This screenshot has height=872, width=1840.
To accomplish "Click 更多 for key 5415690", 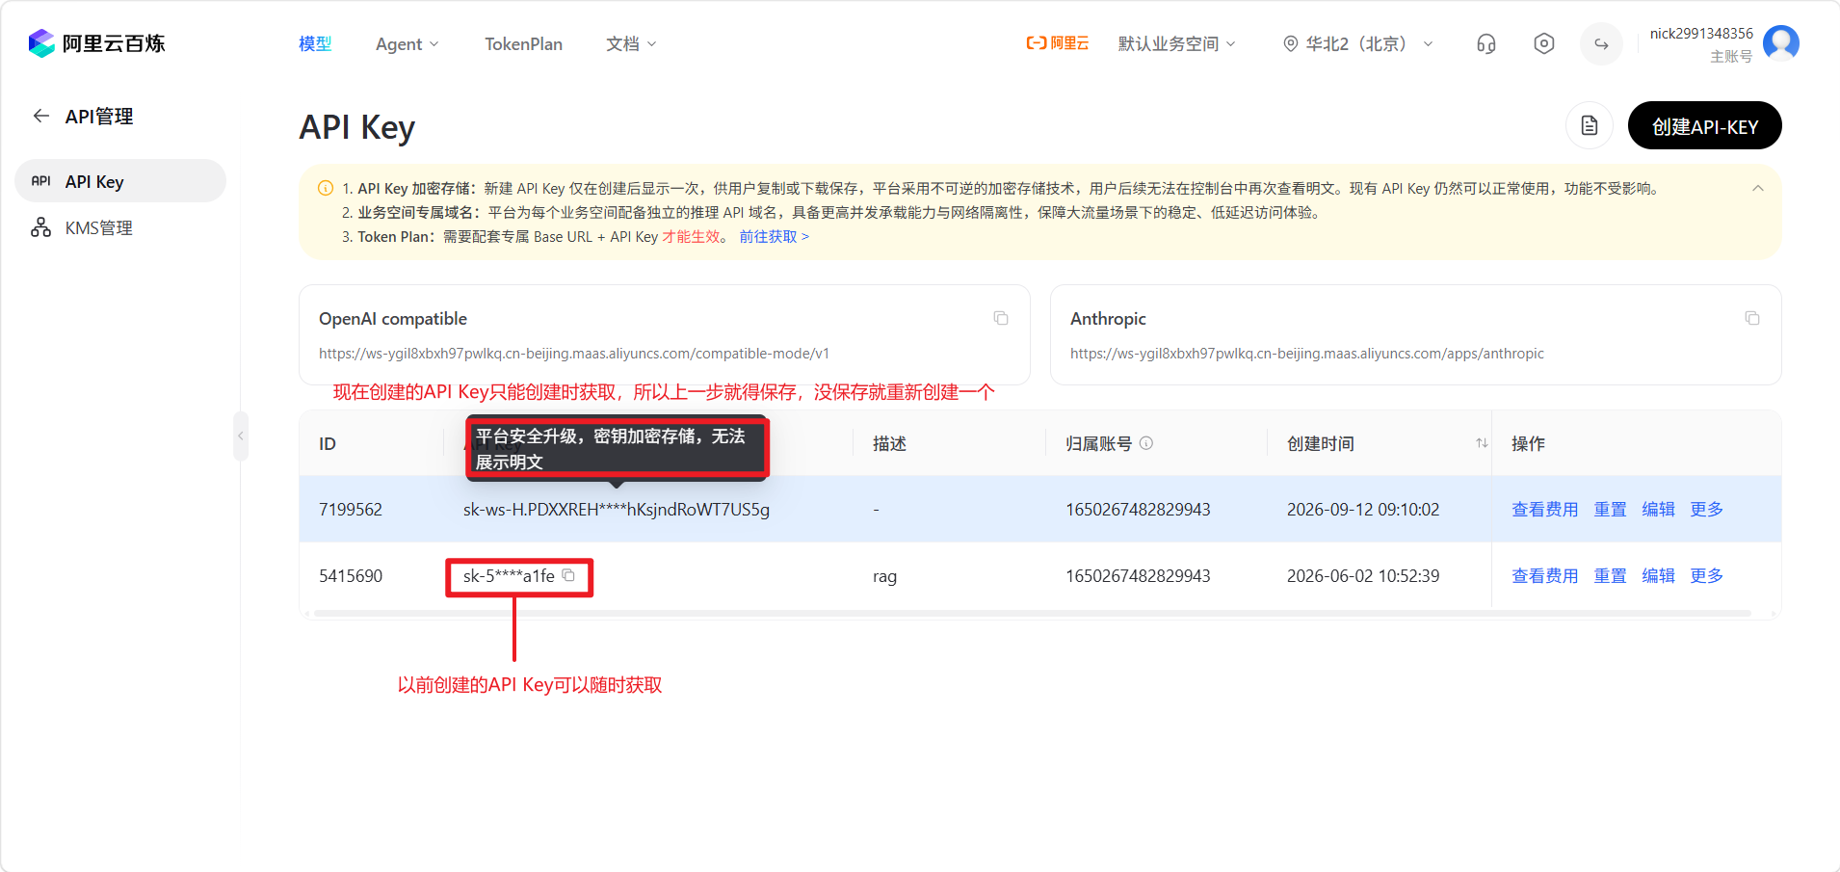I will 1706,575.
